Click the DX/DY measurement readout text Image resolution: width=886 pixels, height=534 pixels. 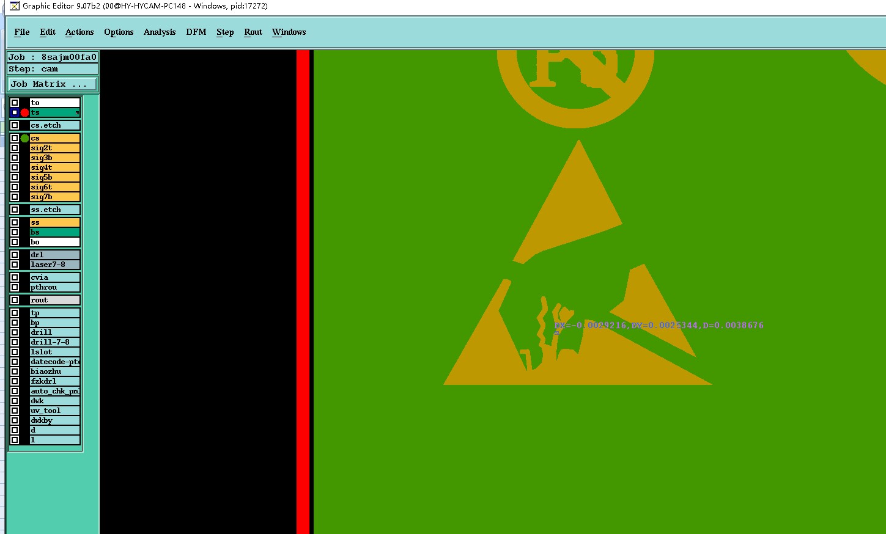click(659, 326)
